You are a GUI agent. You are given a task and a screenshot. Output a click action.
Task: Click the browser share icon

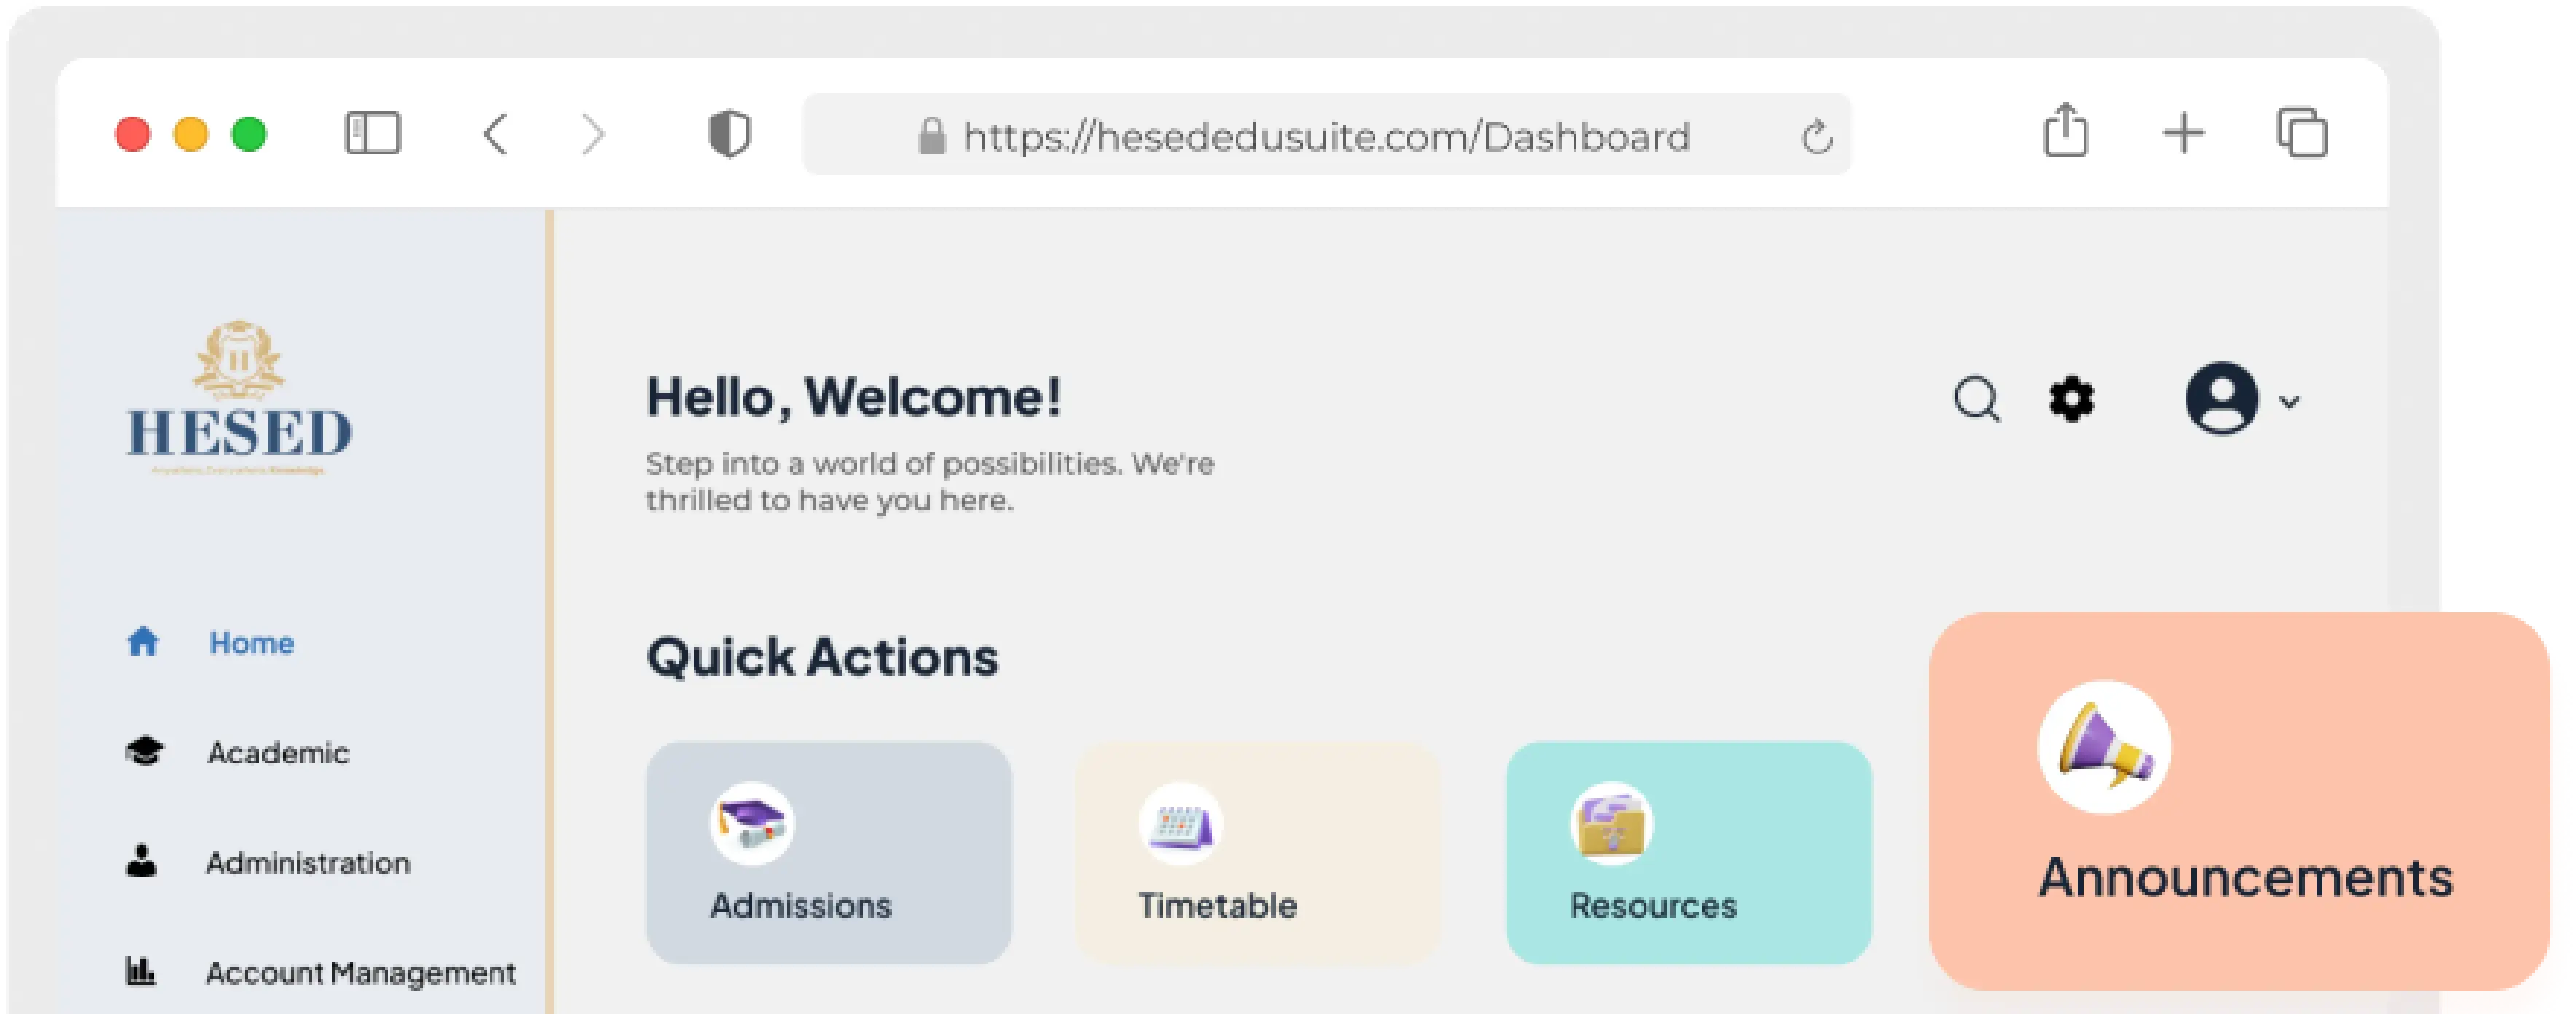tap(2065, 130)
